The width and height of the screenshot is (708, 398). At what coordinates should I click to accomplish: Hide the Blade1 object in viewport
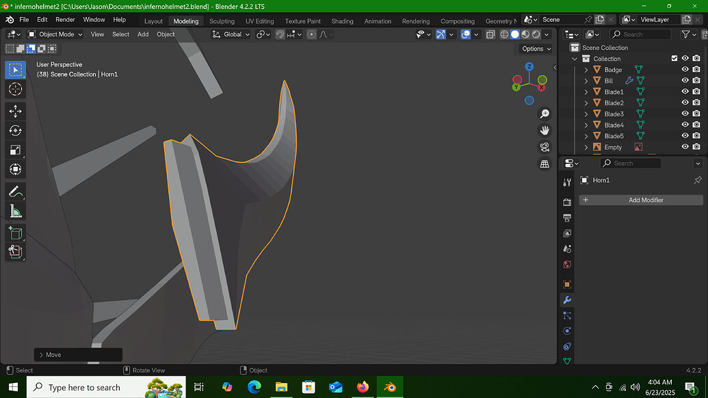pos(685,92)
